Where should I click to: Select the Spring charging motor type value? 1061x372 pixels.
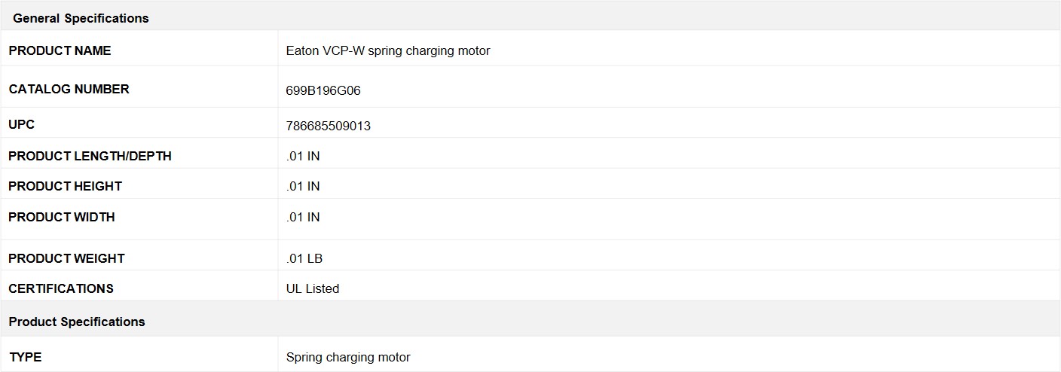[348, 357]
